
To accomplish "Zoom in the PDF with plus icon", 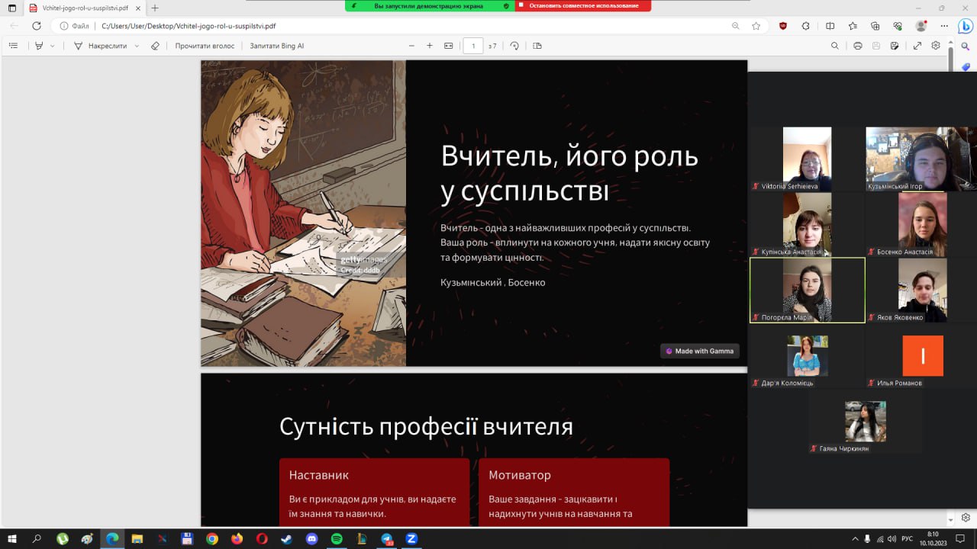I will pyautogui.click(x=430, y=46).
